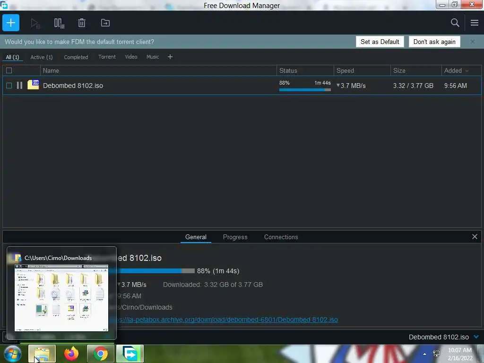Set FDM as default torrent client
Image resolution: width=484 pixels, height=363 pixels.
coord(380,42)
